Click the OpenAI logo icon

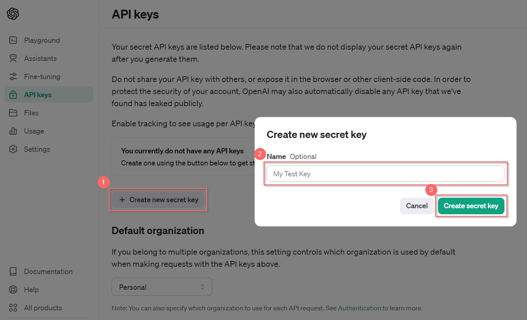tap(13, 14)
